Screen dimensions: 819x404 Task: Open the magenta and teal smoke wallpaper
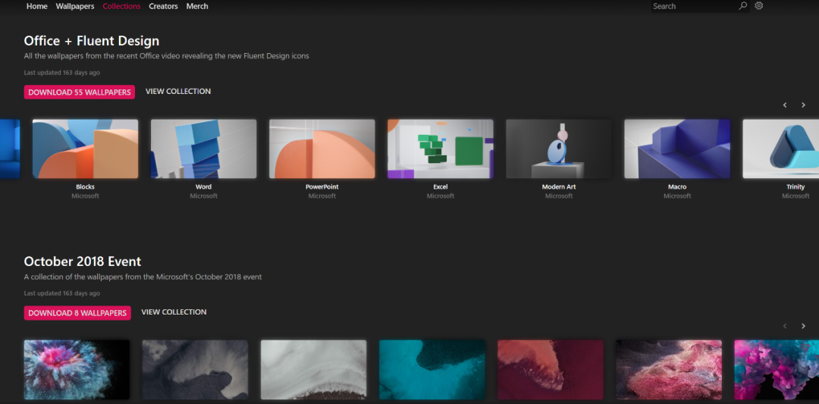(777, 370)
